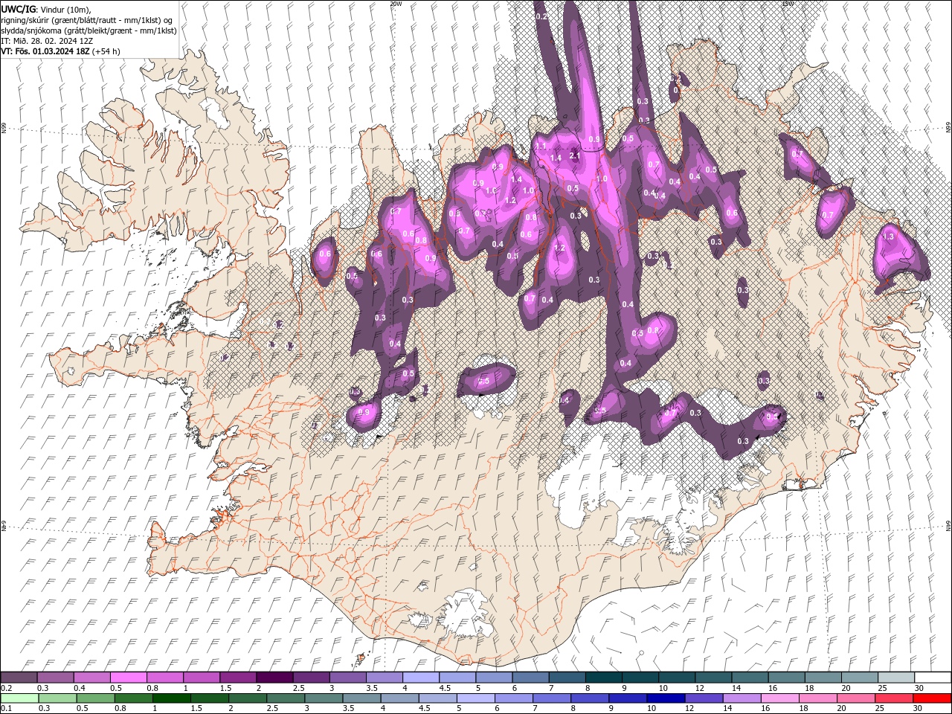The width and height of the screenshot is (952, 714).
Task: Click the 2.1 snowfall maximum value on the map
Action: pyautogui.click(x=574, y=156)
